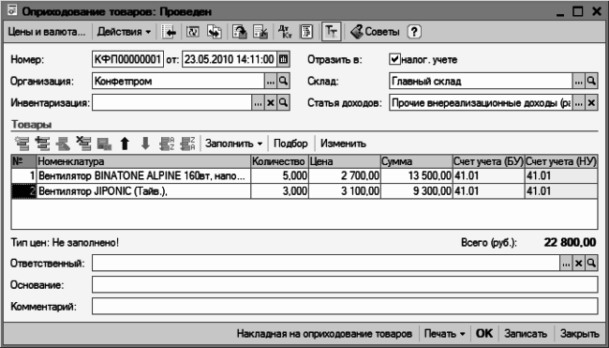
Task: Click the Сумма column header
Action: coord(416,161)
